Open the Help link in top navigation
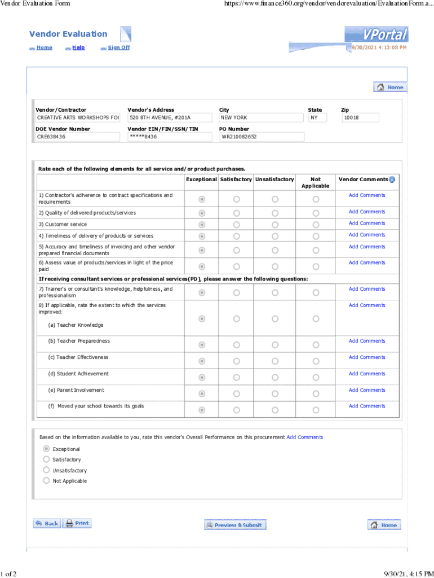The width and height of the screenshot is (434, 578). [x=79, y=48]
